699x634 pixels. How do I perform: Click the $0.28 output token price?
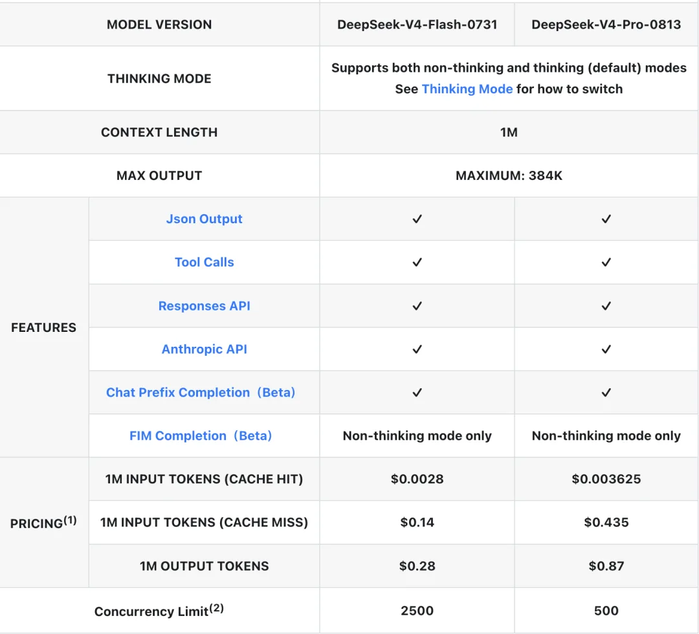pyautogui.click(x=417, y=566)
